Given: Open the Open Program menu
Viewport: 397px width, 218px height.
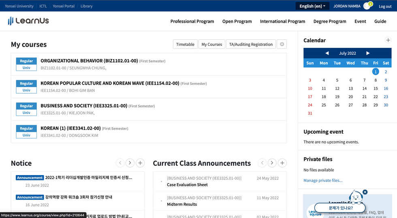Looking at the screenshot, I should coord(237,21).
